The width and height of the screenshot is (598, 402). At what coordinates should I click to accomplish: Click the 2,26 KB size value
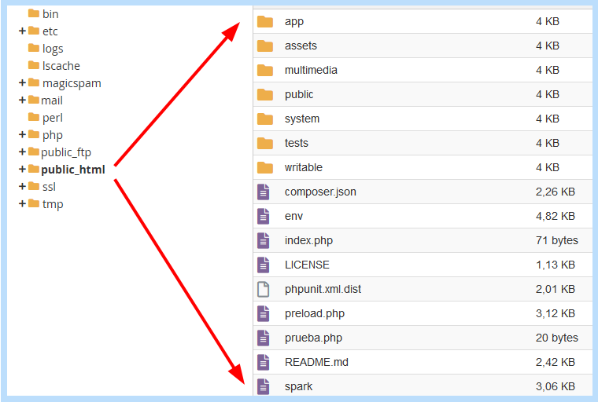[x=556, y=192]
